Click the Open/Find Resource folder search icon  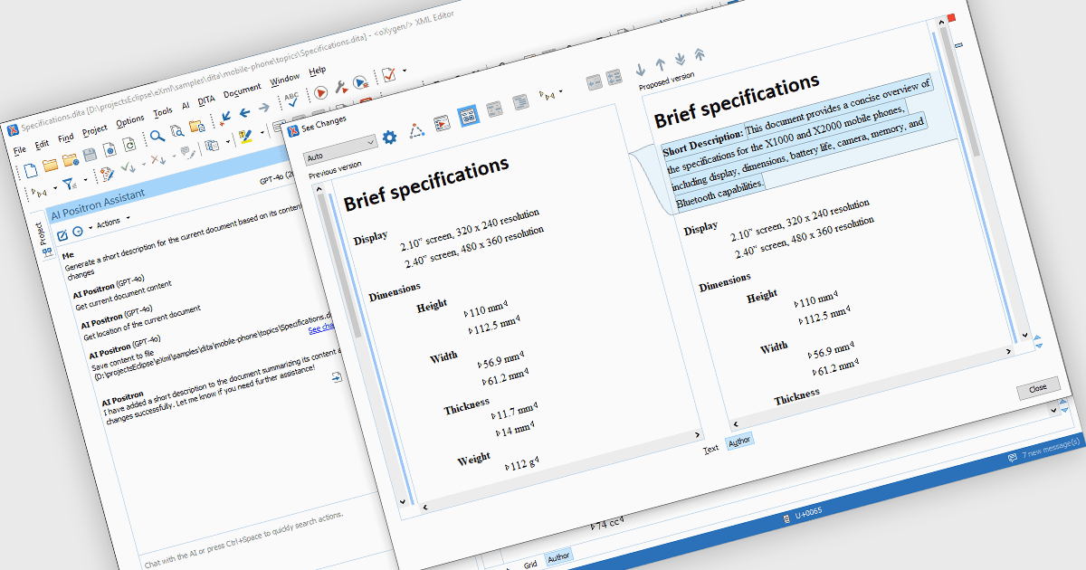tap(197, 128)
